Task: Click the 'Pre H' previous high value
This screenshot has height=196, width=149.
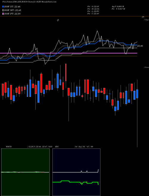Action: [93, 9]
